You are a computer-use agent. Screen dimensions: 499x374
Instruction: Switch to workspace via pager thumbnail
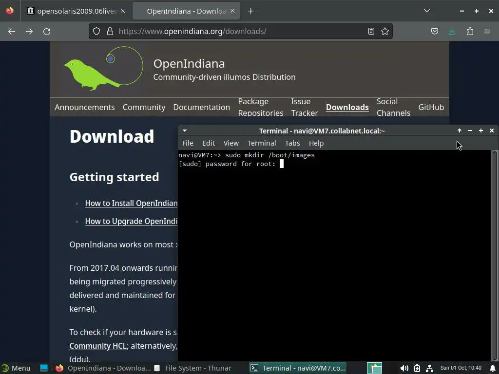[375, 368]
